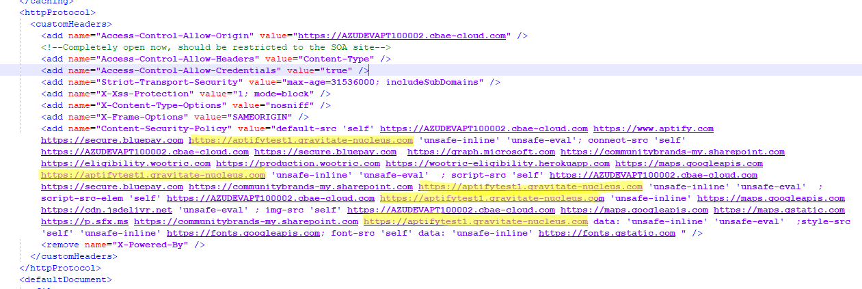Click the opening <httpProtocol> tag

point(57,12)
